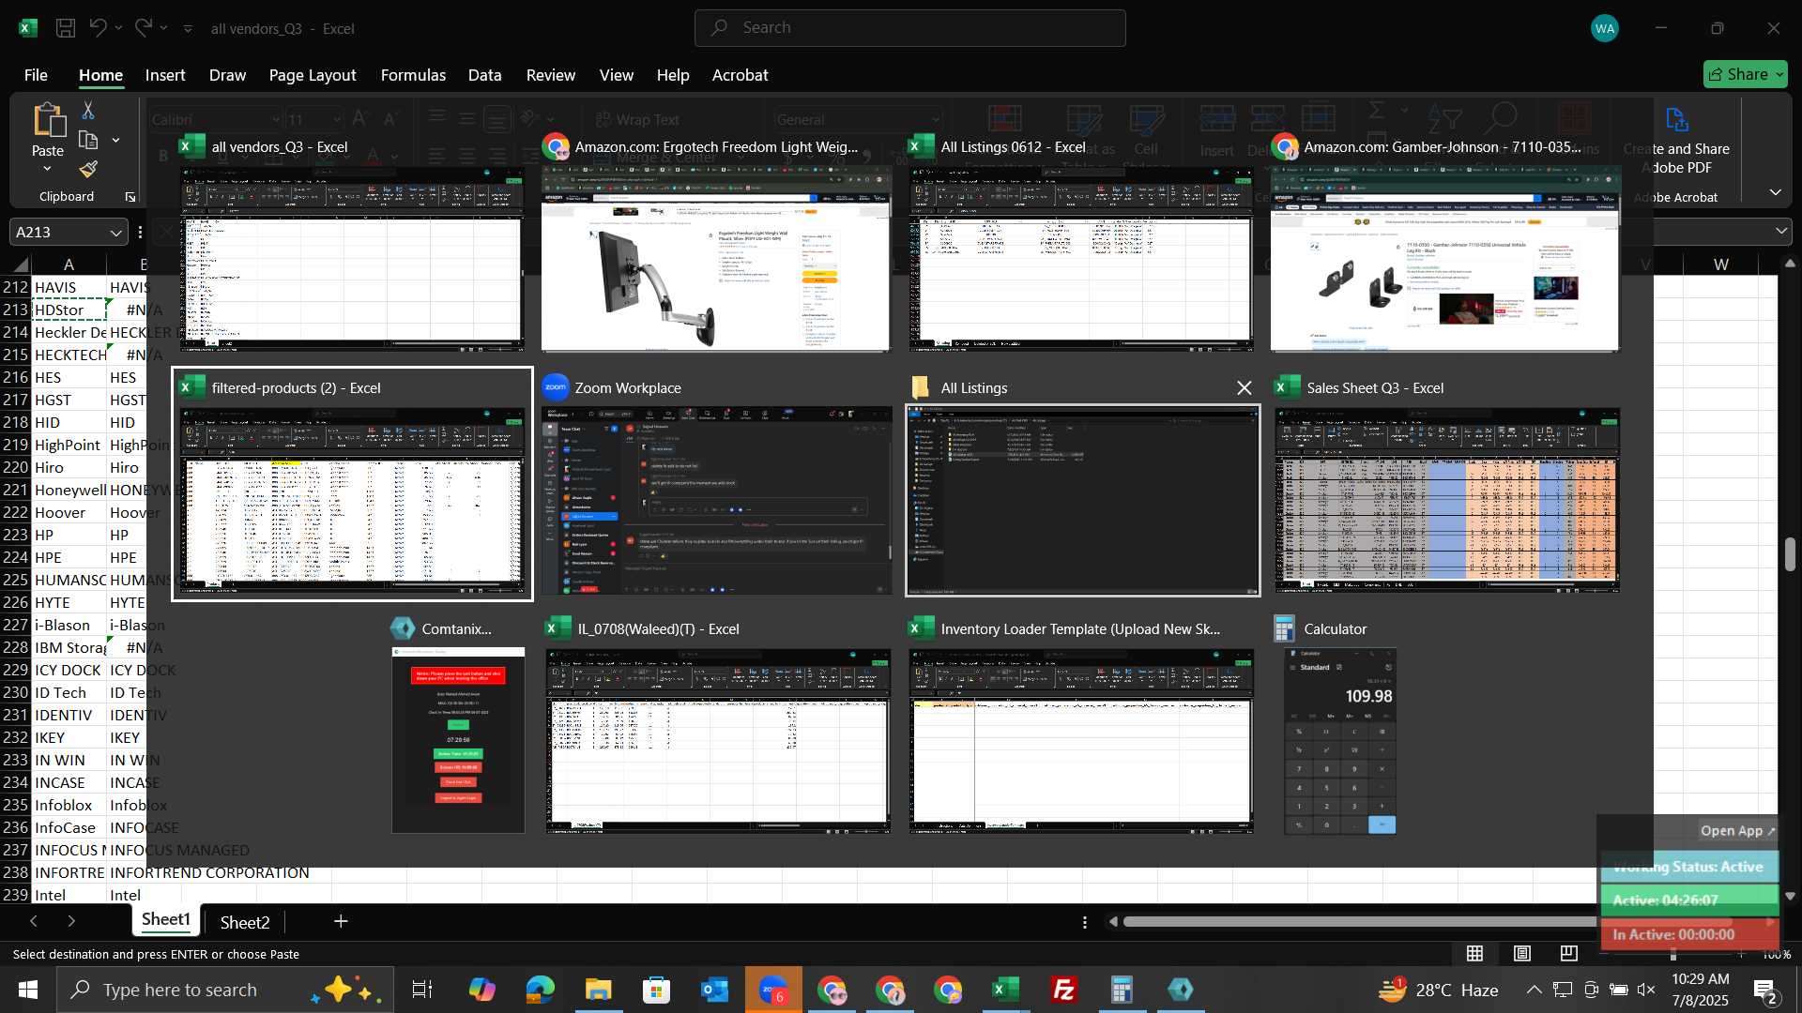
Task: Select cell containing "HighPoint" in column A
Action: pos(69,446)
